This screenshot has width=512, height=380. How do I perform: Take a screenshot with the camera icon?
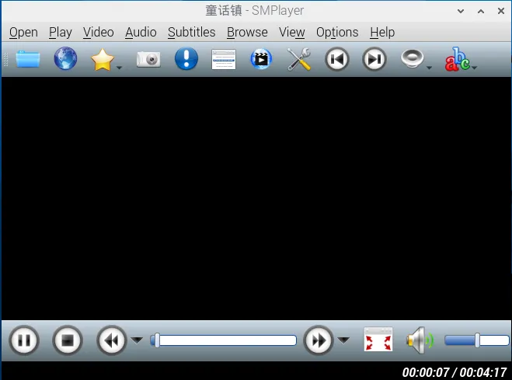[x=148, y=59]
